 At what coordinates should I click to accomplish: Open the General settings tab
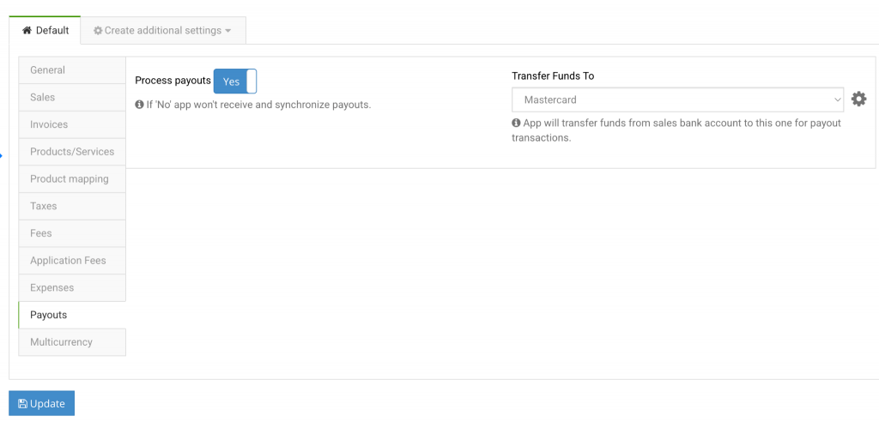pyautogui.click(x=72, y=70)
